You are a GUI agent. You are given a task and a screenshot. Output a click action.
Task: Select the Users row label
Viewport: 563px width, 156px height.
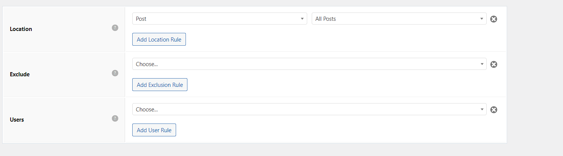pos(17,120)
